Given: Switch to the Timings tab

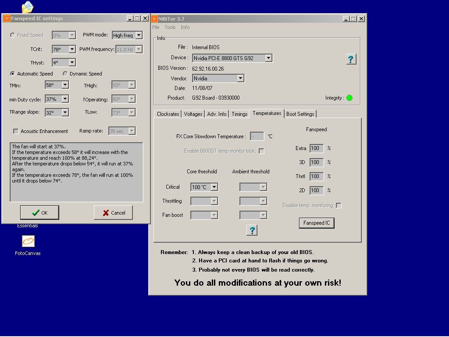Looking at the screenshot, I should pos(239,114).
